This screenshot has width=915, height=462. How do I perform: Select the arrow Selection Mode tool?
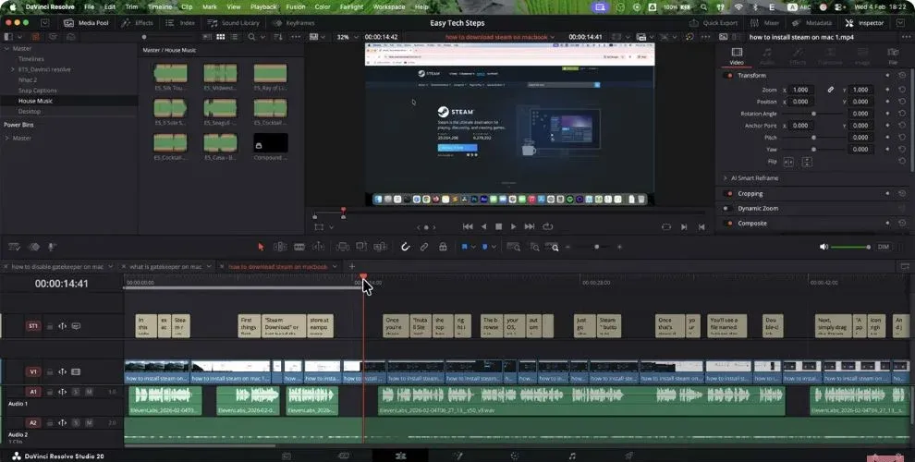[x=261, y=247]
